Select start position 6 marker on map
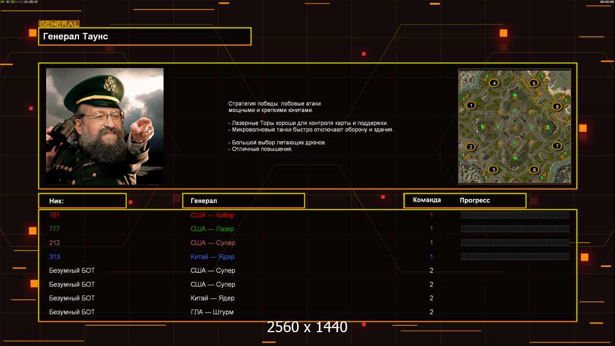The height and width of the screenshot is (346, 615). tap(534, 170)
